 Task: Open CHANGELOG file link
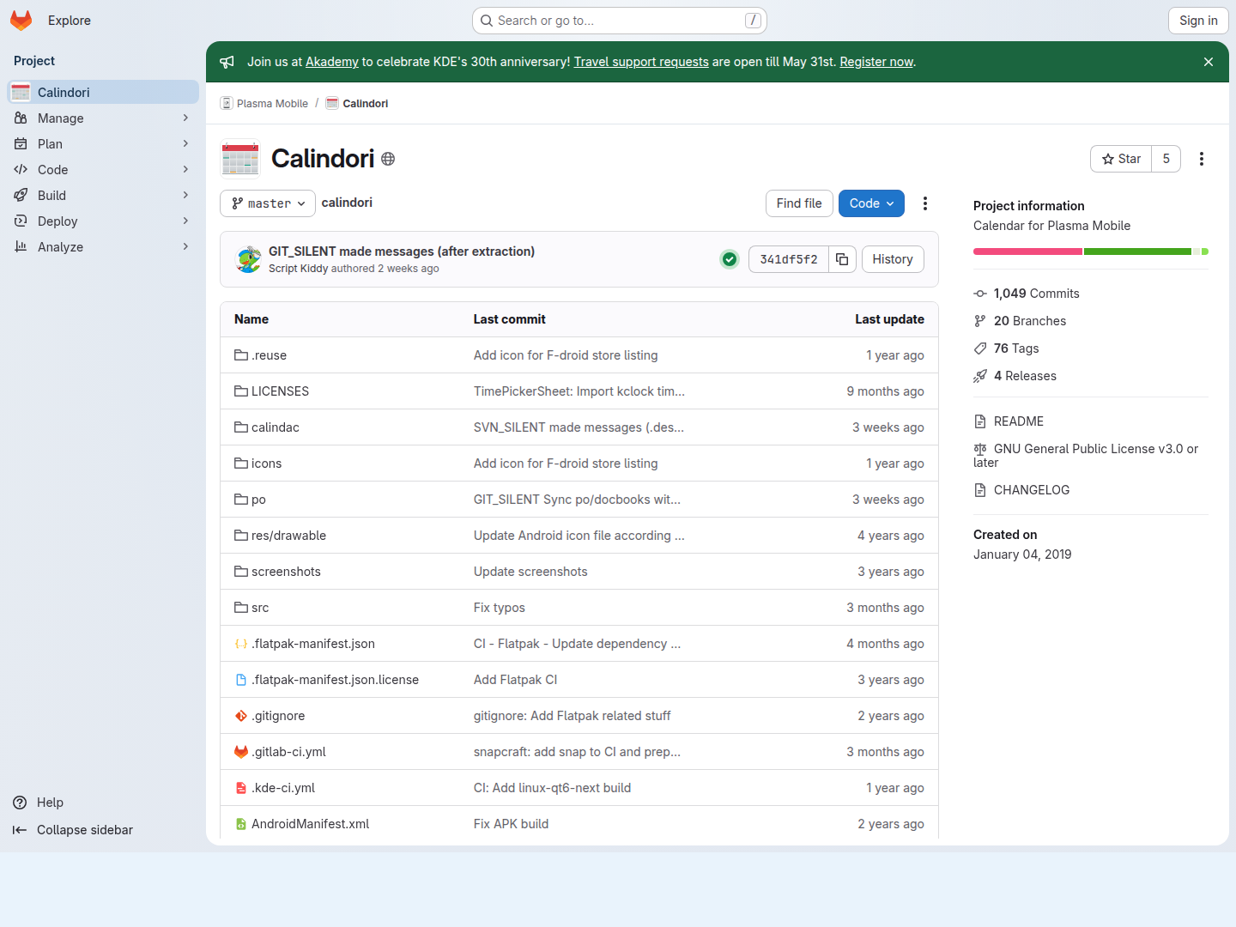(x=1032, y=490)
